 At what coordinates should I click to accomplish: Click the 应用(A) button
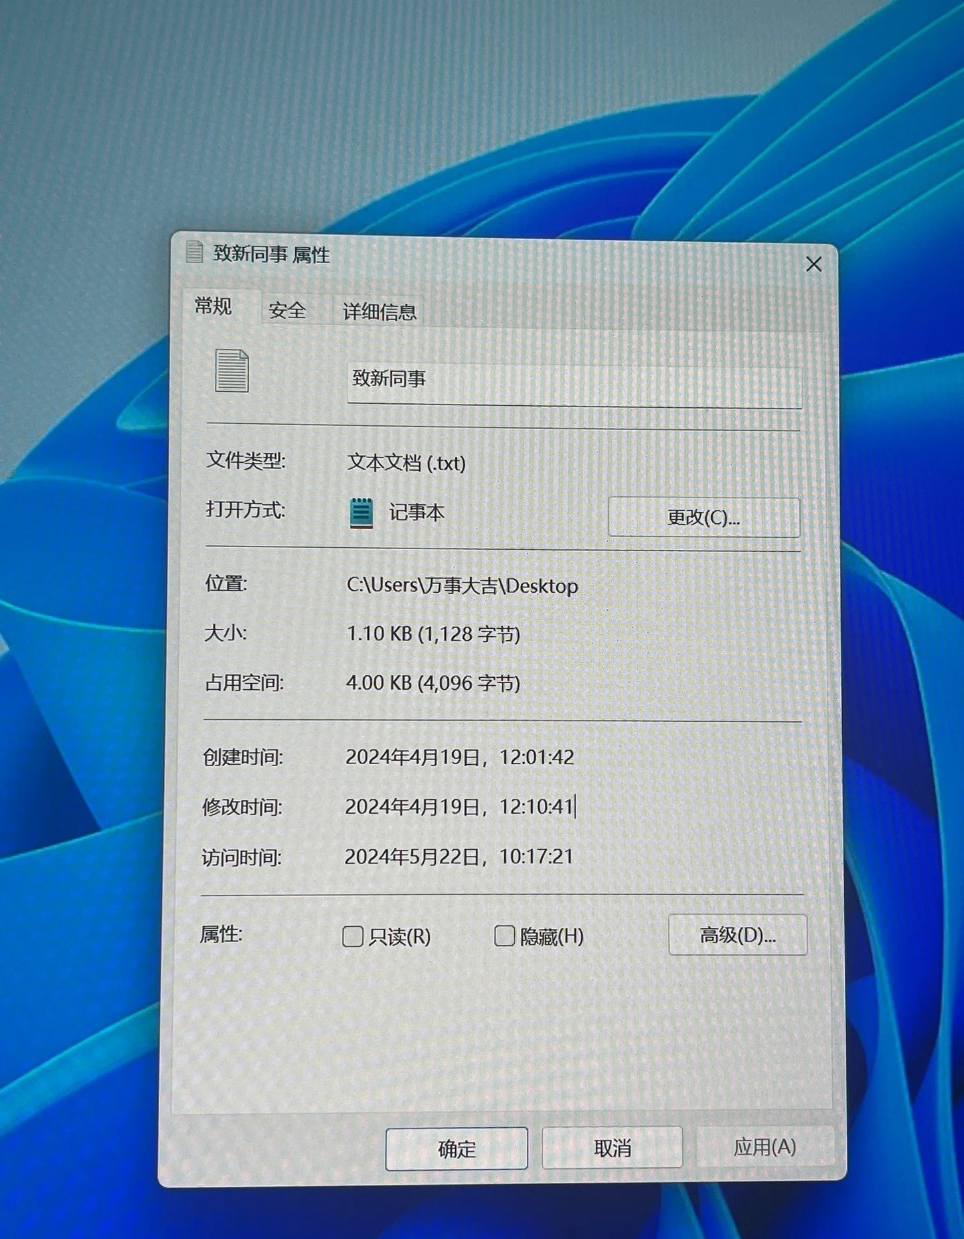pyautogui.click(x=765, y=1147)
